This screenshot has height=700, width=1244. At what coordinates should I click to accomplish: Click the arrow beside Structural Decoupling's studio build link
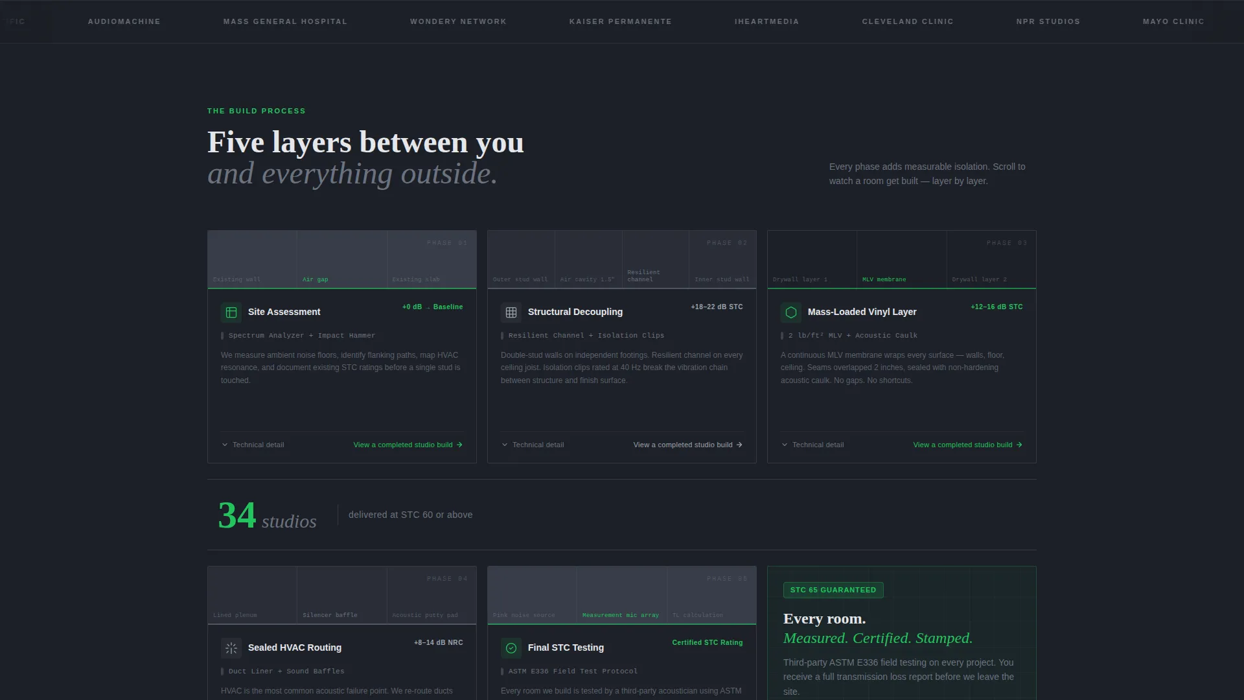(x=739, y=445)
